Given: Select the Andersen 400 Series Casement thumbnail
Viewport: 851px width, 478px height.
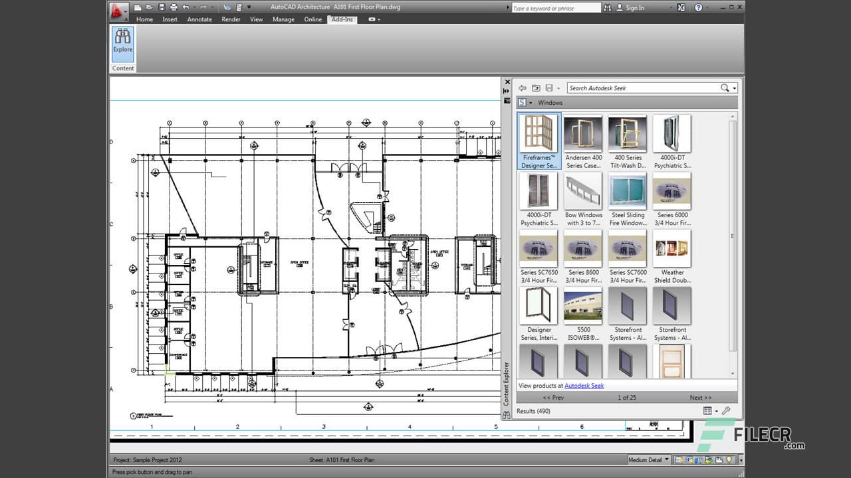Looking at the screenshot, I should click(x=583, y=132).
